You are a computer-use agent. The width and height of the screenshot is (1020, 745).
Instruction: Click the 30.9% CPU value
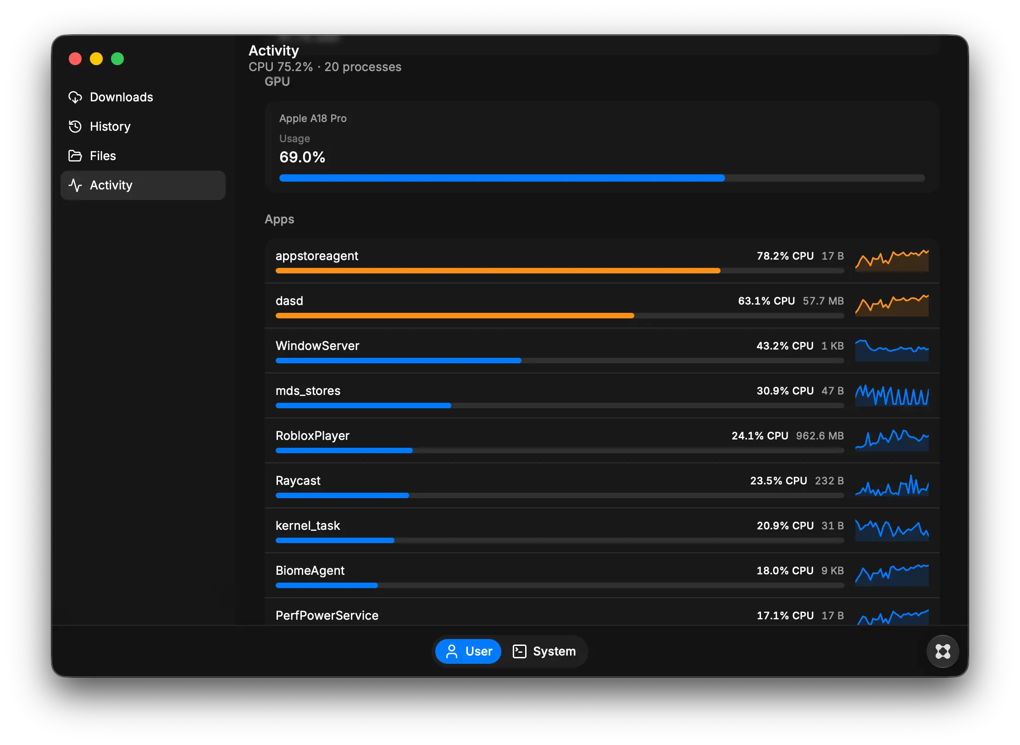785,391
